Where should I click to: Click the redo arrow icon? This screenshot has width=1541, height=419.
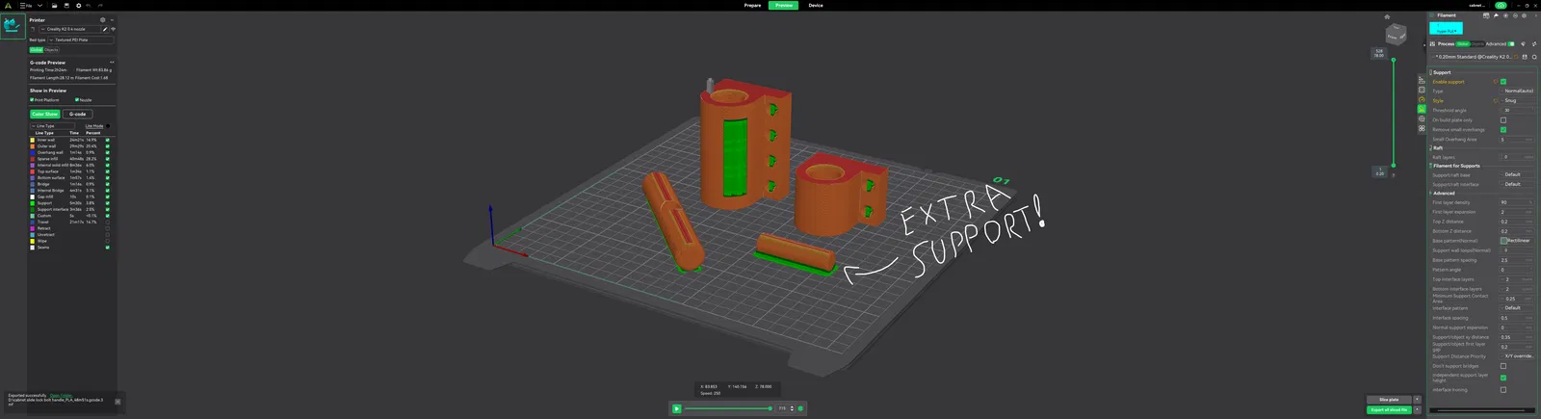click(x=100, y=6)
